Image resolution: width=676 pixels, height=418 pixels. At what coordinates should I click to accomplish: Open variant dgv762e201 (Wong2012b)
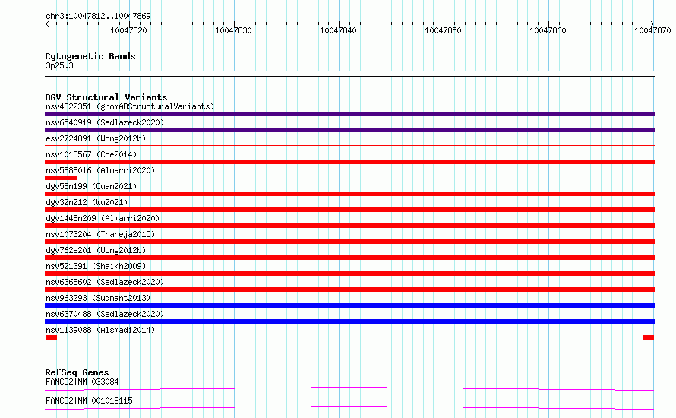96,250
